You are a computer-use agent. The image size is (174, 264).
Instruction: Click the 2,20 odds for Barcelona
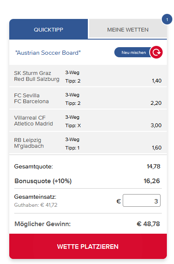click(156, 103)
